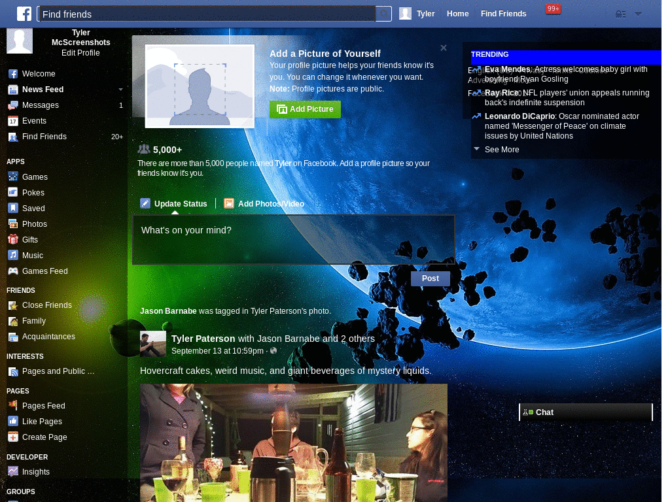Click the Close Friends star icon
The image size is (670, 502).
13,306
